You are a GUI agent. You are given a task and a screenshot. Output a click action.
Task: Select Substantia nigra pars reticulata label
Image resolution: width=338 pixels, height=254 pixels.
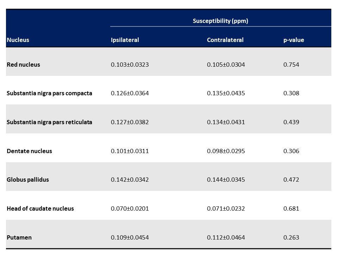[49, 122]
